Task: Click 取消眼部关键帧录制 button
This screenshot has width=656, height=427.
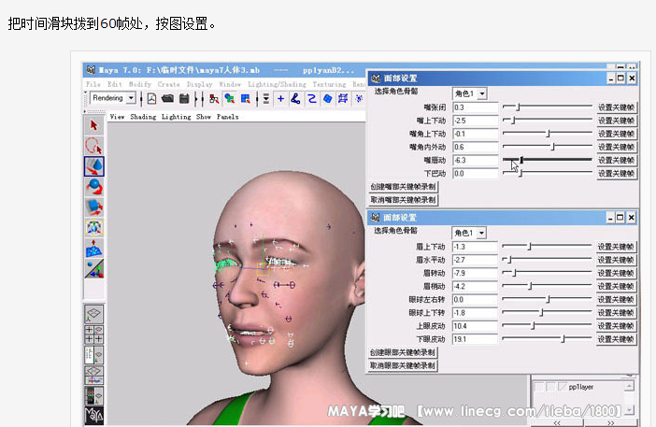Action: 403,365
